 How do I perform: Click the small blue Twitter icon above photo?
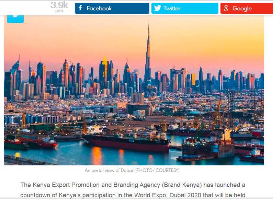15,18
